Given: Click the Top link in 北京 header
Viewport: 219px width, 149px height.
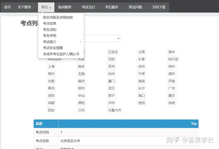Looking at the screenshot, I should 194,124.
